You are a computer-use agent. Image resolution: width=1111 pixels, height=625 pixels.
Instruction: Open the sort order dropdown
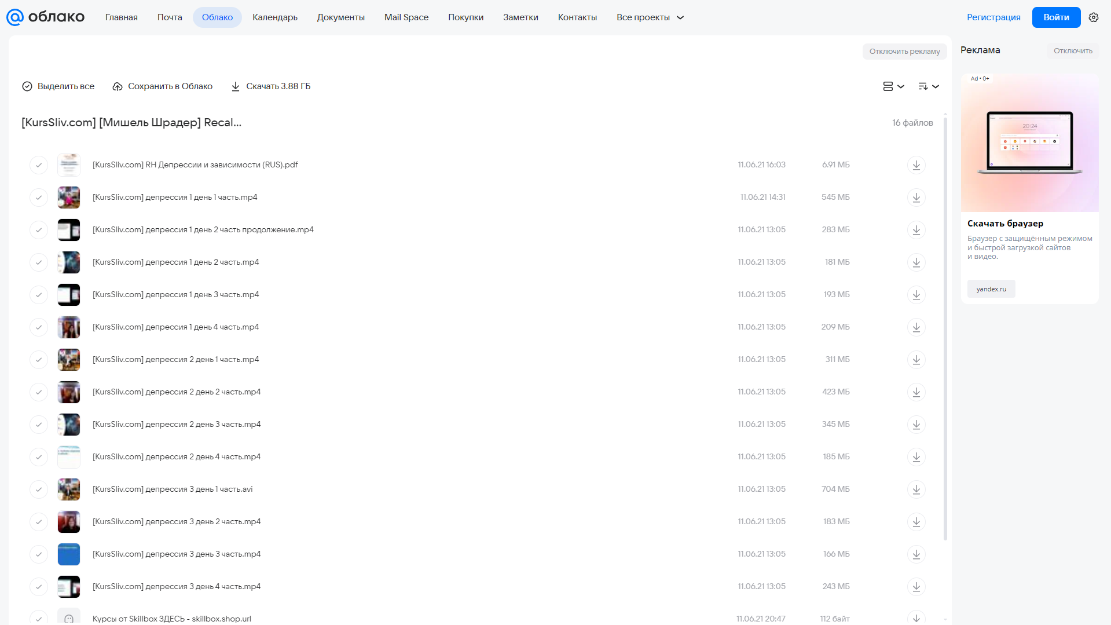tap(929, 86)
